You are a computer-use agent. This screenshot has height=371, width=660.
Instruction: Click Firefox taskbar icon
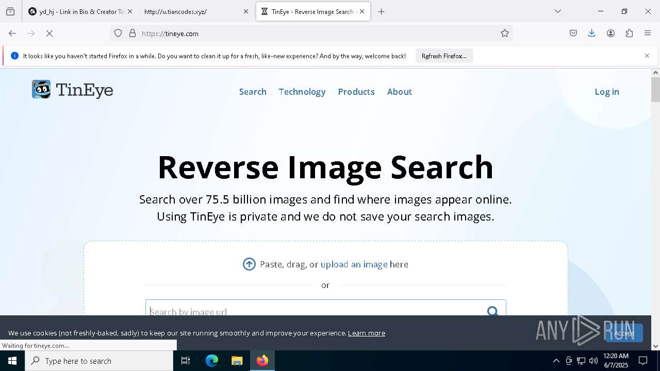[x=262, y=361]
